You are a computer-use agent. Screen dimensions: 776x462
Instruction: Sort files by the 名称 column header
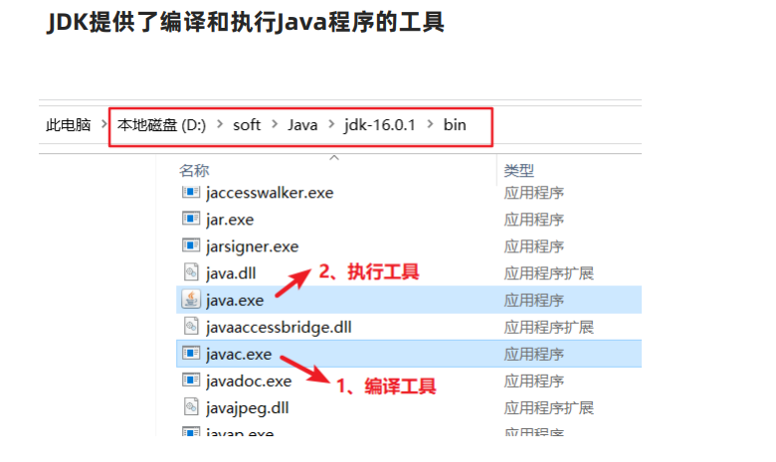[x=194, y=171]
